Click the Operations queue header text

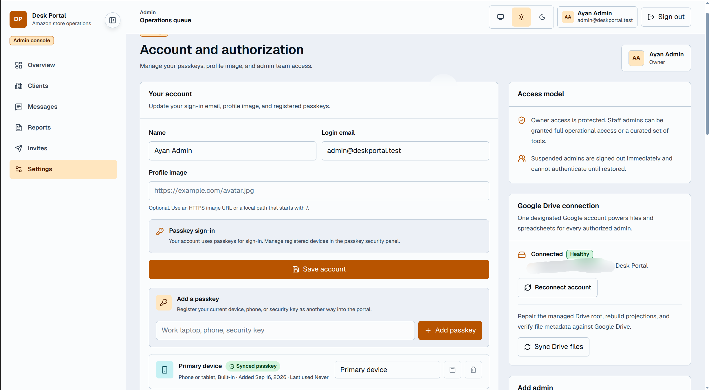[x=165, y=20]
